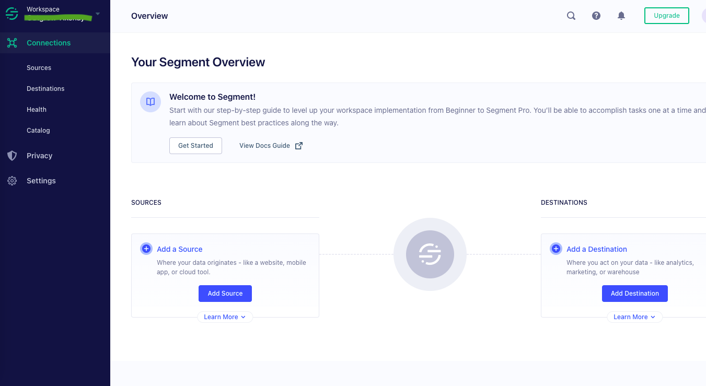Click the Settings gear icon

tap(12, 181)
